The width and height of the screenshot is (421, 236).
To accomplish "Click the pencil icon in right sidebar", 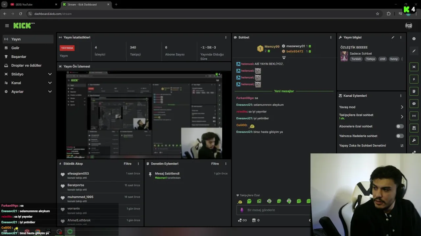I will point(414,51).
